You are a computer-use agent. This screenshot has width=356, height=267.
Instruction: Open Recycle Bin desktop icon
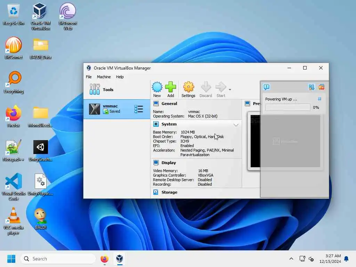(x=14, y=15)
